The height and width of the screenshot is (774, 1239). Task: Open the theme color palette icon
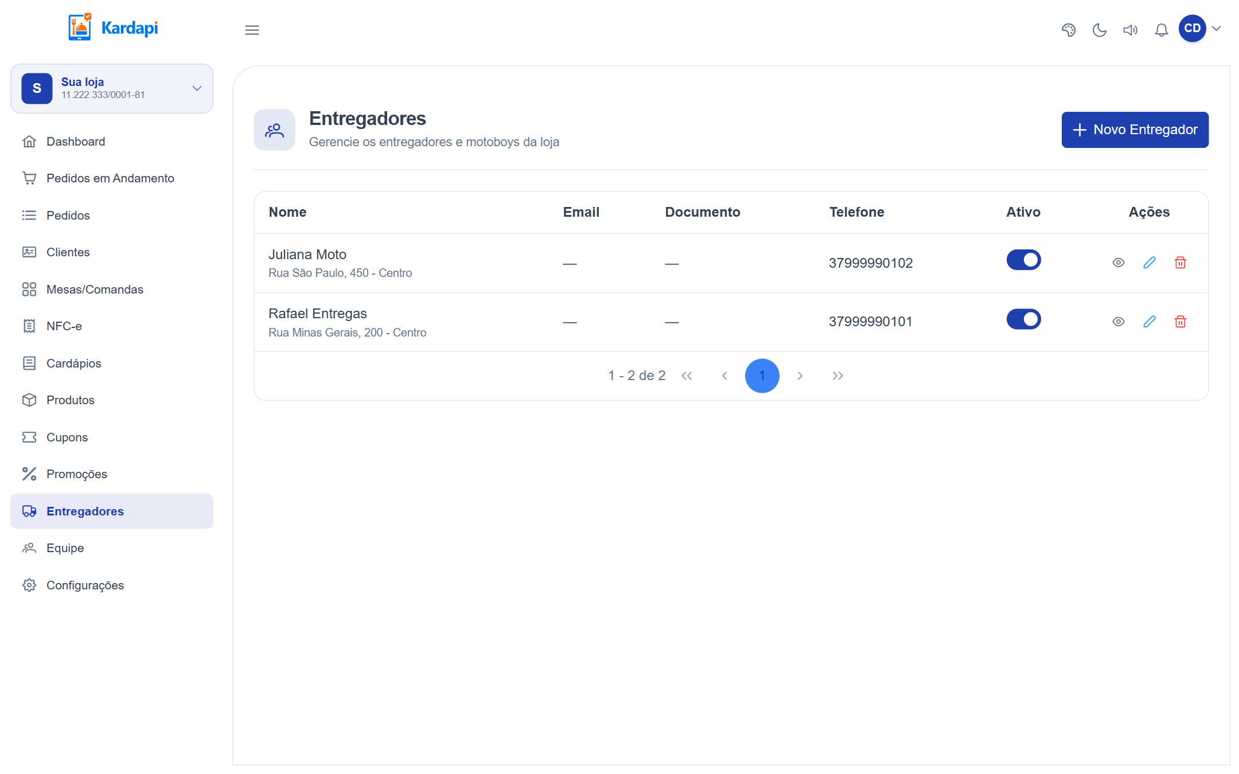click(x=1068, y=30)
